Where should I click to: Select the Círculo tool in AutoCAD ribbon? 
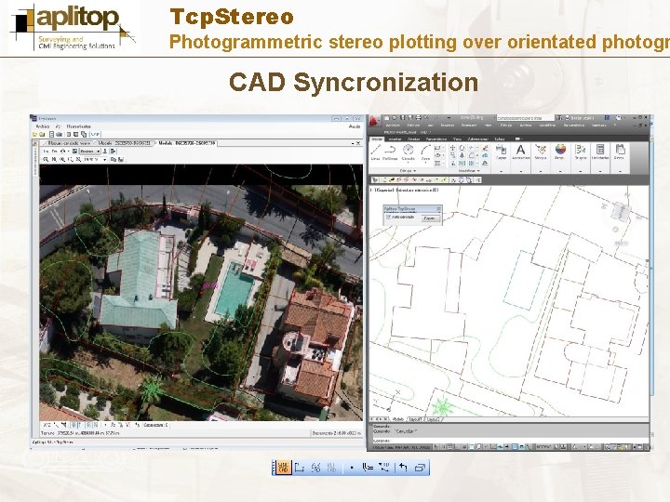click(x=409, y=152)
